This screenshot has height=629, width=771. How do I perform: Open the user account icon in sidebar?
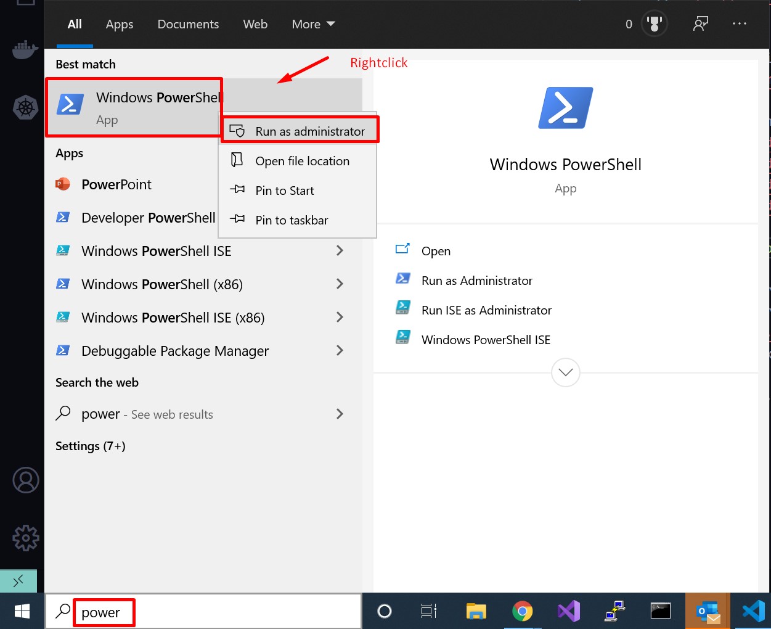(x=25, y=480)
